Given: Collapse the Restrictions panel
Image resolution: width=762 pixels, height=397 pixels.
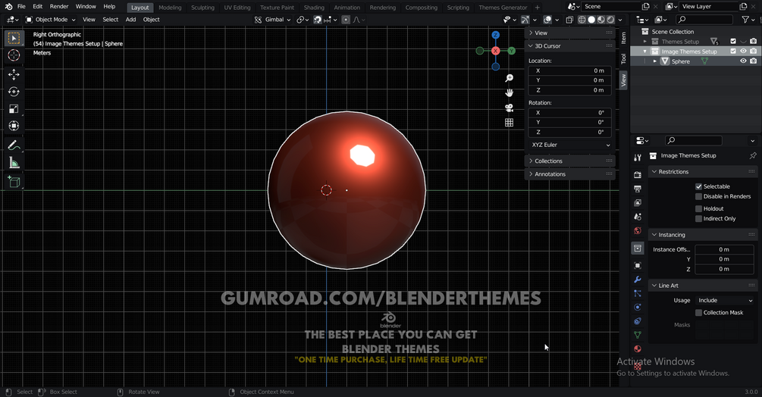Looking at the screenshot, I should point(703,172).
